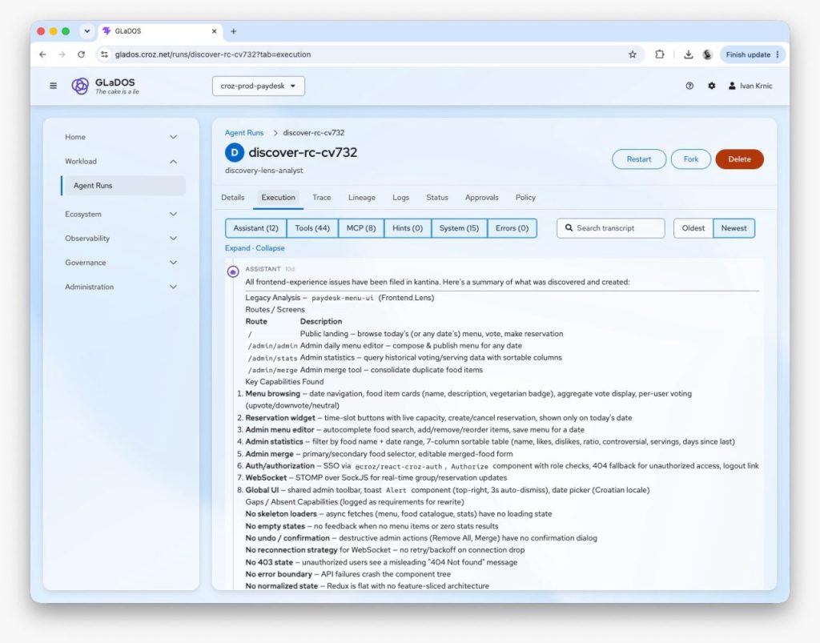
Task: Toggle the Assistant (12) filter
Action: [255, 228]
